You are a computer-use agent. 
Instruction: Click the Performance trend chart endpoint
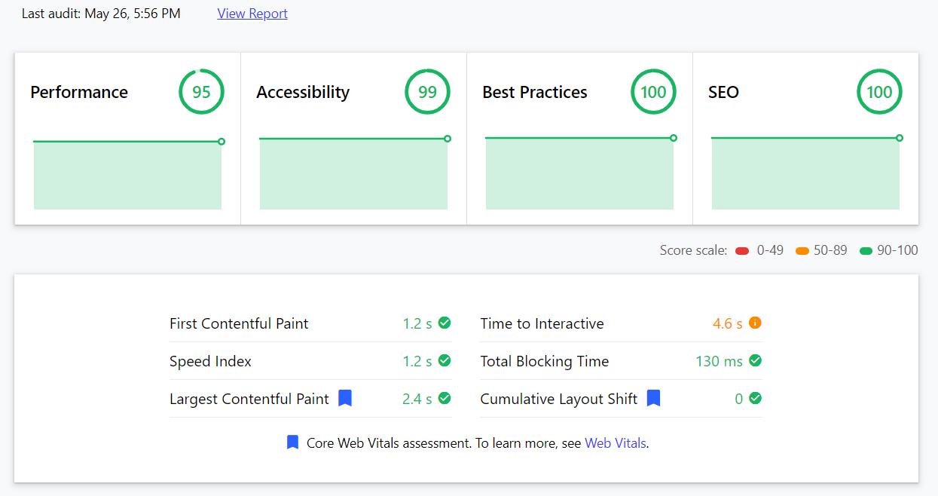click(x=222, y=141)
